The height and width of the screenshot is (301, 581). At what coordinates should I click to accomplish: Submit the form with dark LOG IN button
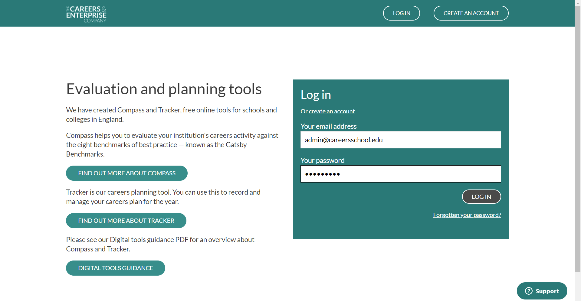(481, 197)
